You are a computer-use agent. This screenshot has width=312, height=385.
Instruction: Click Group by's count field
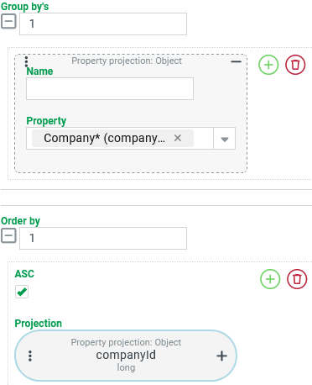[103, 24]
